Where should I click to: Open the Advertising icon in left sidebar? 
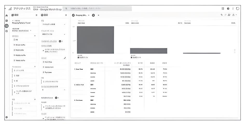6,31
